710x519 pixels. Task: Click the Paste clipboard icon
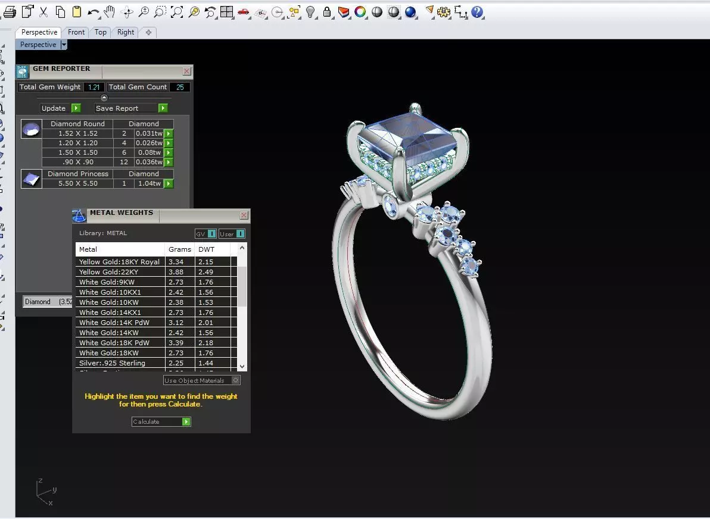(x=77, y=12)
